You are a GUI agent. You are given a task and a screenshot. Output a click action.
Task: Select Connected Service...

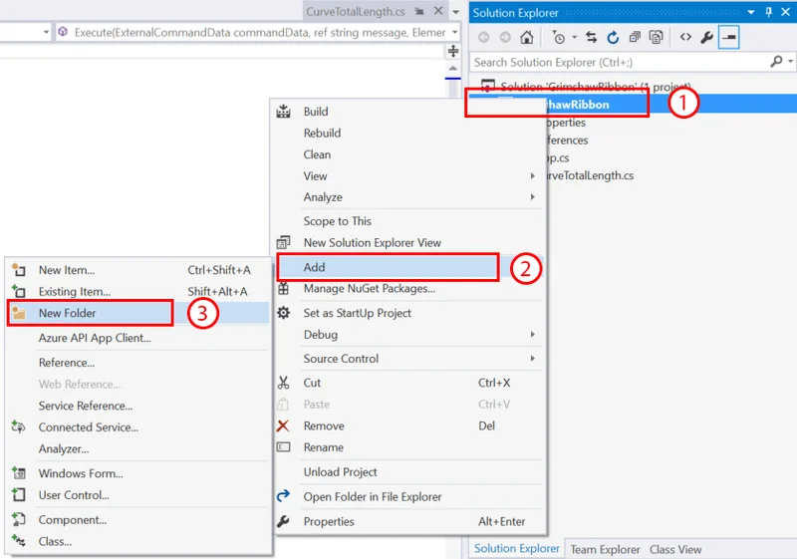(137, 427)
